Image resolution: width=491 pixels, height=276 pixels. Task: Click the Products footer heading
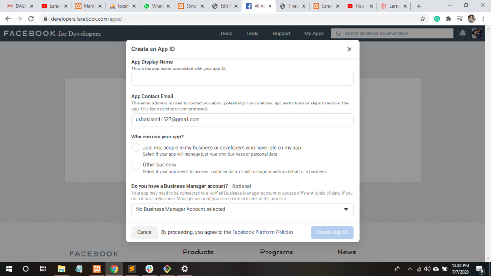click(x=198, y=252)
